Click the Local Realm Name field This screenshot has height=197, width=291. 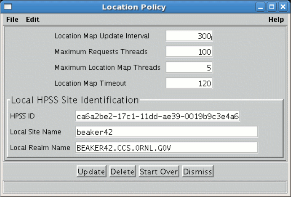click(x=166, y=148)
